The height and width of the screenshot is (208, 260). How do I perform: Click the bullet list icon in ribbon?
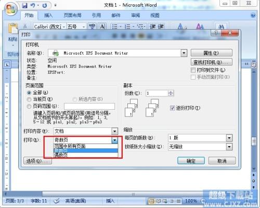(x=115, y=27)
